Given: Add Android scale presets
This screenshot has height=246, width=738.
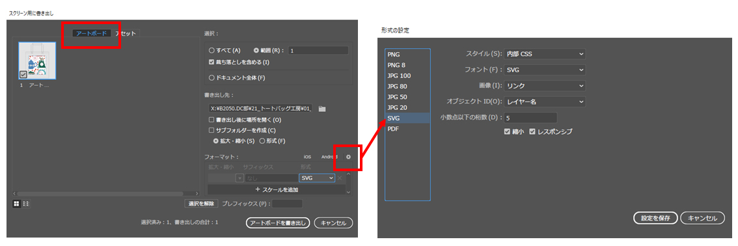Looking at the screenshot, I should click(x=329, y=157).
